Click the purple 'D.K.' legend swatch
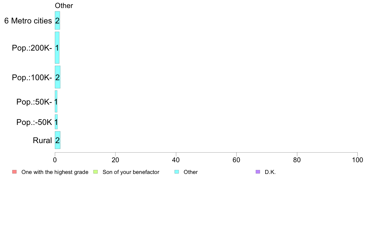 [258, 172]
